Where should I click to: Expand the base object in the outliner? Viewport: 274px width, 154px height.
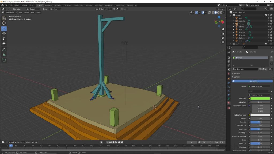(x=234, y=18)
